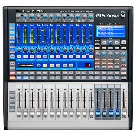Click the channel Save button

tap(71, 65)
